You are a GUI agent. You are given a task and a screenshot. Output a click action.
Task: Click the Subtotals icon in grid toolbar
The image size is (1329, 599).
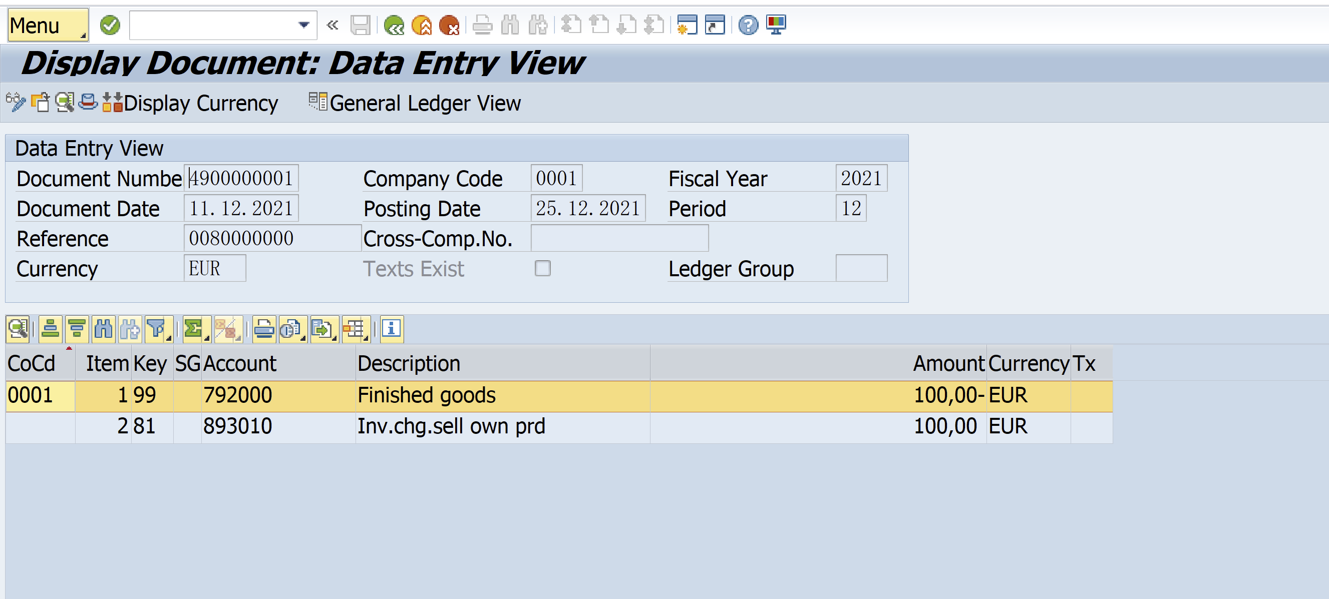tap(227, 329)
